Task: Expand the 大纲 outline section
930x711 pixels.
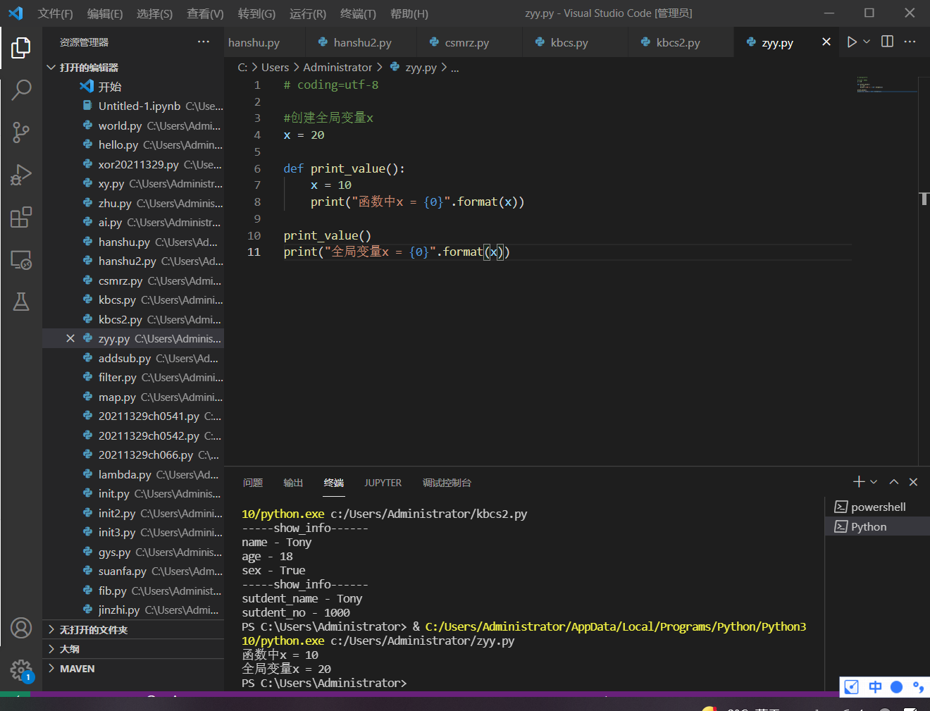Action: [69, 649]
